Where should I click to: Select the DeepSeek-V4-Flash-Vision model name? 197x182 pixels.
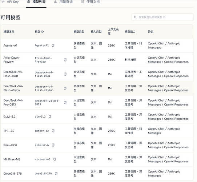click(13, 88)
